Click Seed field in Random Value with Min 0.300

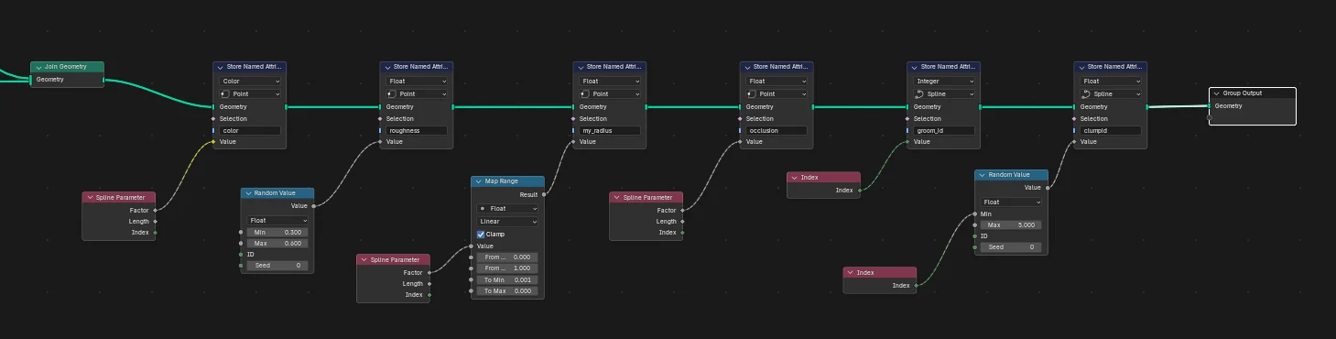[277, 266]
